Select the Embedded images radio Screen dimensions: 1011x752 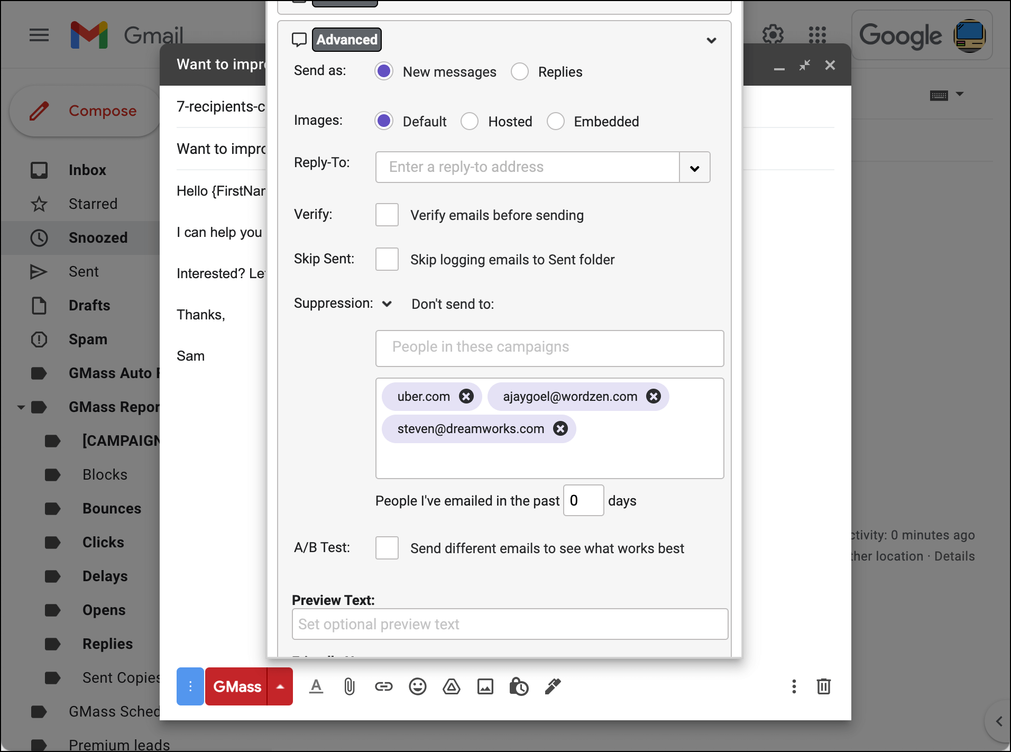[x=555, y=121]
